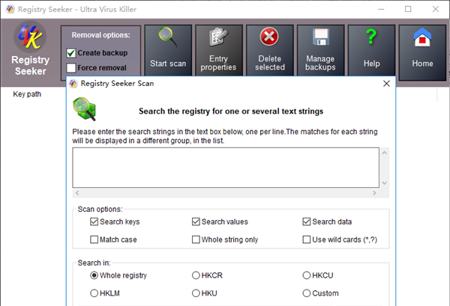Image resolution: width=450 pixels, height=306 pixels.
Task: Click the text box scroll up arrow
Action: coord(385,153)
